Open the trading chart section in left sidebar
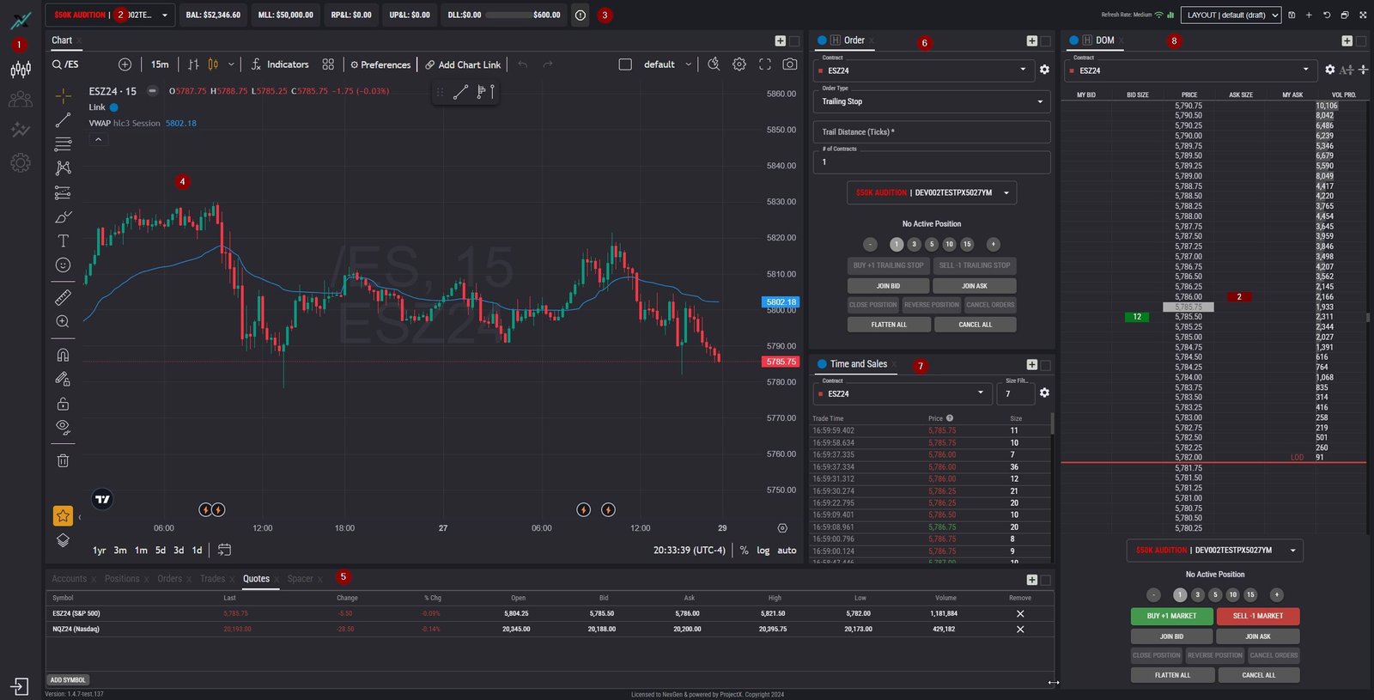Image resolution: width=1374 pixels, height=700 pixels. pos(21,70)
